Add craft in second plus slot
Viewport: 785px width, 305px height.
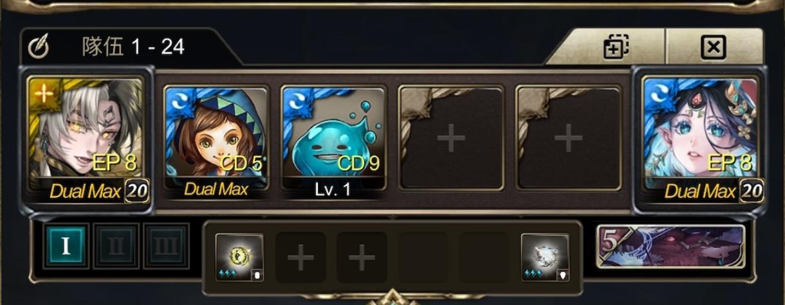(362, 257)
